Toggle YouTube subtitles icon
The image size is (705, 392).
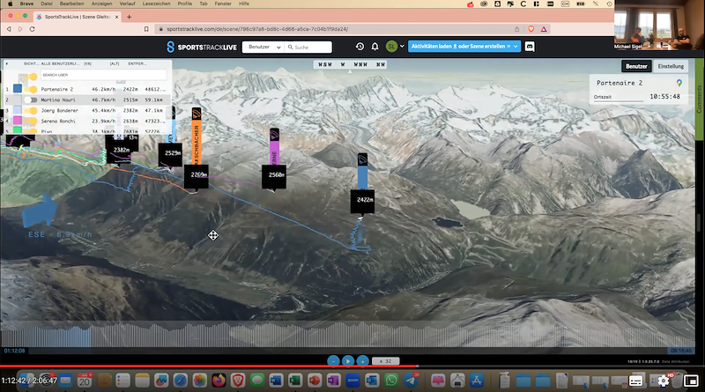coord(635,381)
